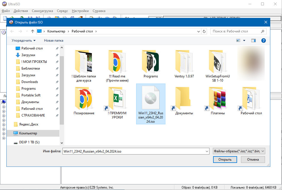The height and width of the screenshot is (190, 282).
Task: Unpin Загрузки from the sidebar
Action: point(57,55)
